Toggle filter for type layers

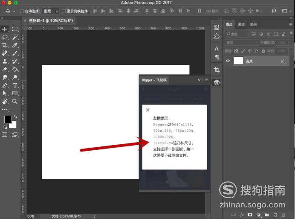[x=269, y=34]
